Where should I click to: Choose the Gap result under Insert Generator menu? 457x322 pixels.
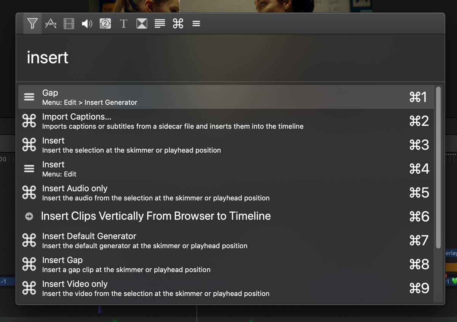226,97
